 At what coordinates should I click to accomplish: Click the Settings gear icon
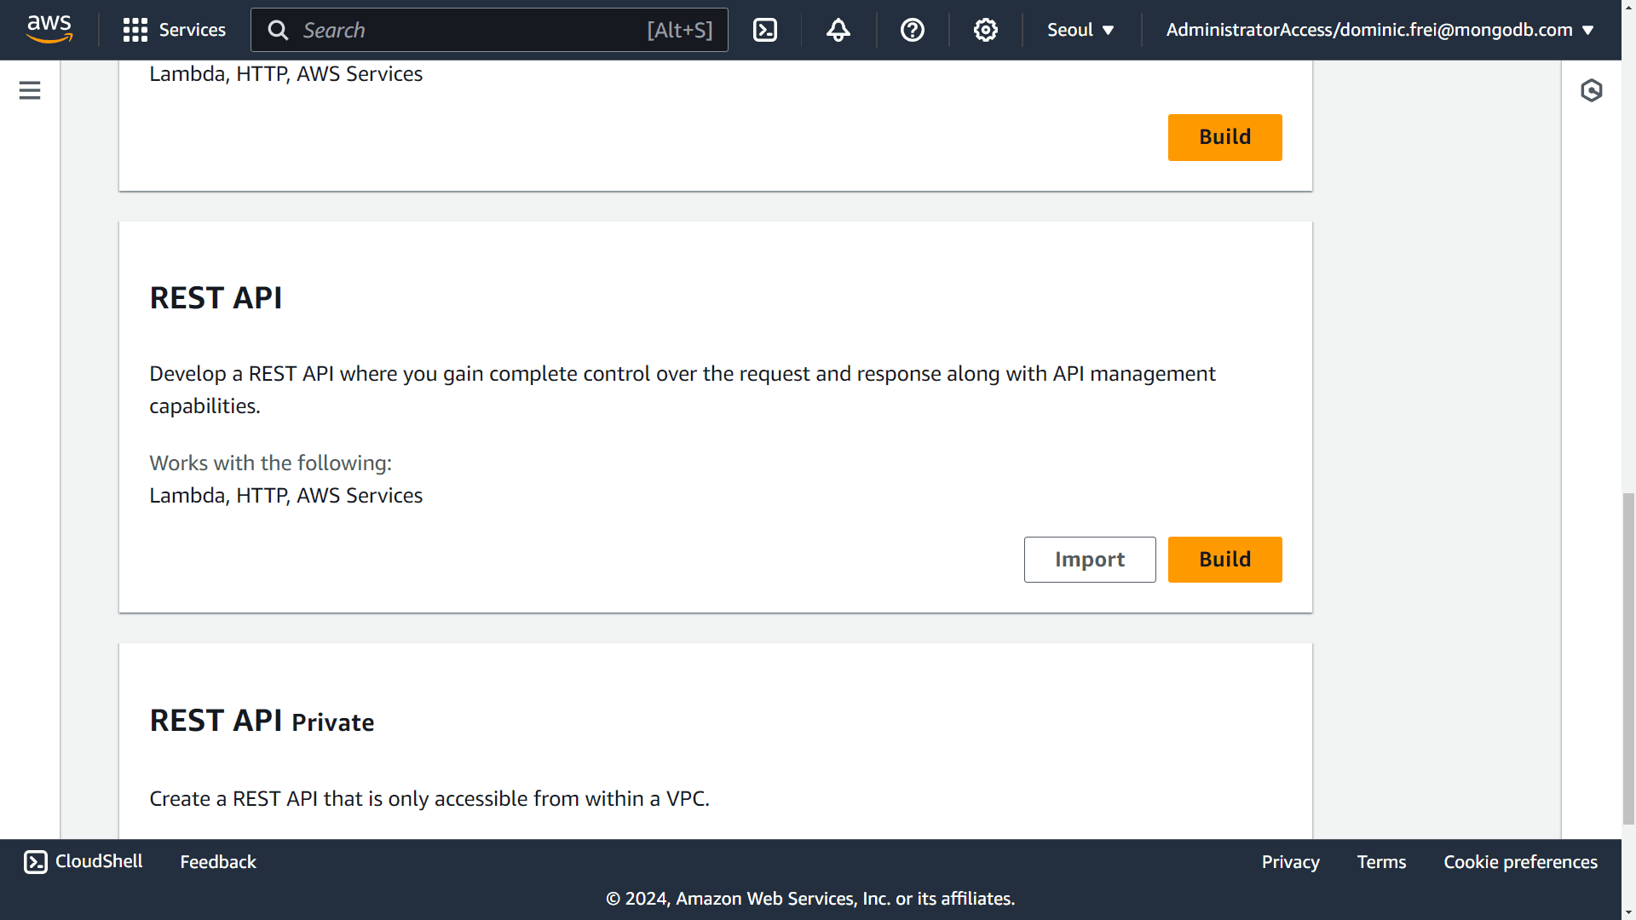(x=985, y=31)
